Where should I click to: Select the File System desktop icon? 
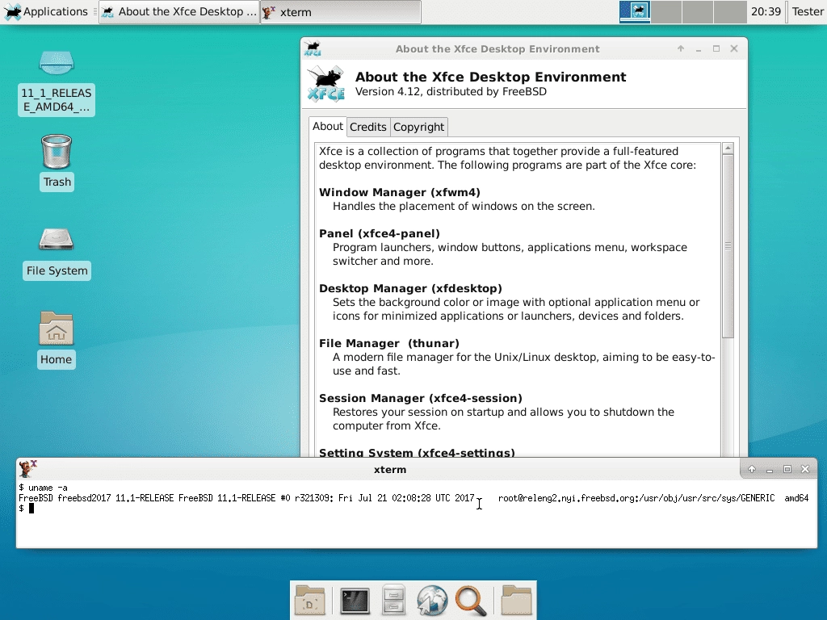click(x=57, y=253)
